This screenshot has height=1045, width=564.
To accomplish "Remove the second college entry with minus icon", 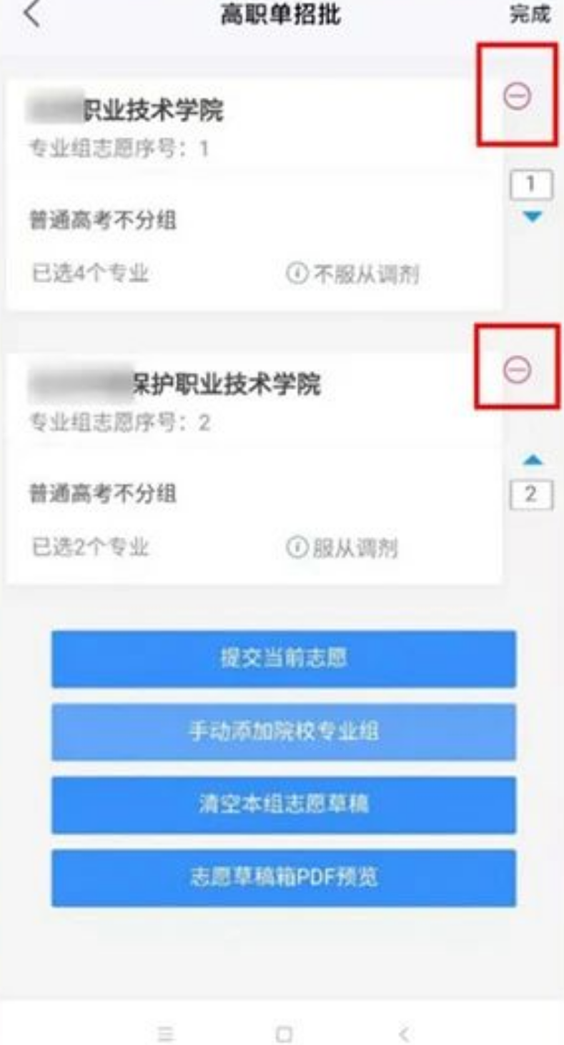I will [x=517, y=367].
